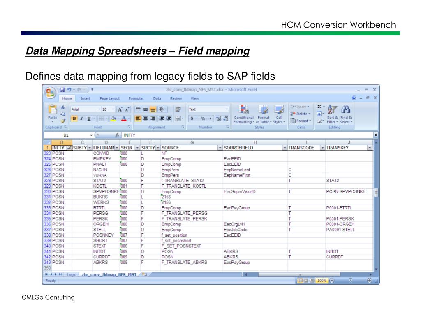This screenshot has height=316, width=421.
Task: Toggle Bottom Align vertical alignment
Action: click(153, 109)
